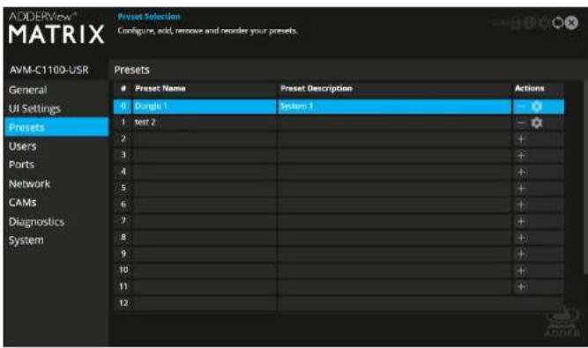
Task: Open settings gear for Dongle 1 preset
Action: point(537,107)
